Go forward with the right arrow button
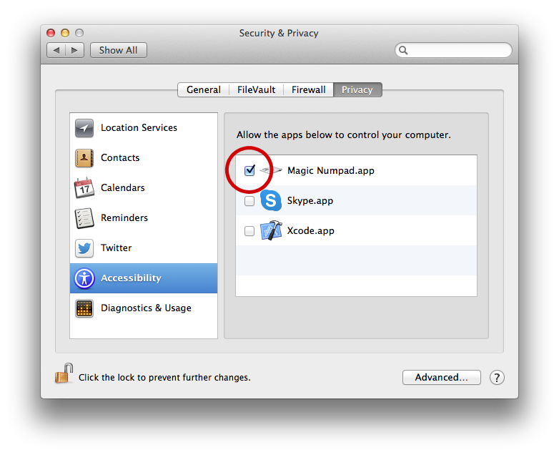 coord(74,50)
